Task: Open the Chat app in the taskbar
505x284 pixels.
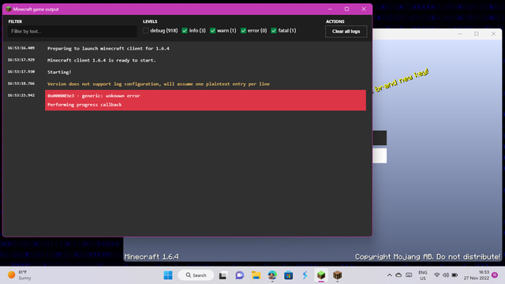Action: 240,275
